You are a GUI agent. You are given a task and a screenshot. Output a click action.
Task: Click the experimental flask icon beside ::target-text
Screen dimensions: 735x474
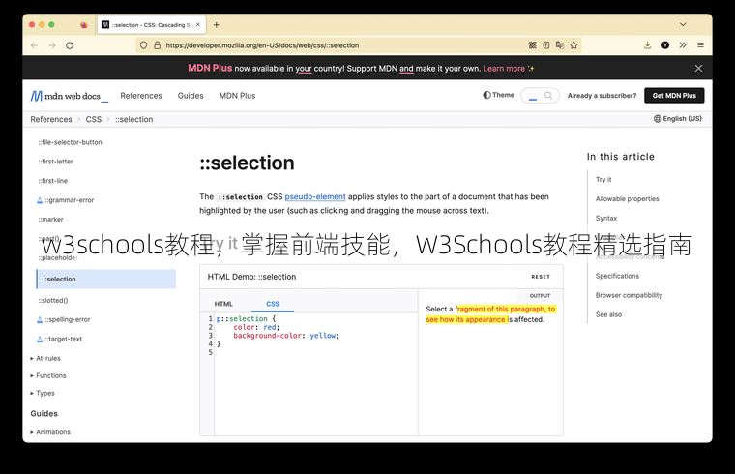click(x=40, y=339)
